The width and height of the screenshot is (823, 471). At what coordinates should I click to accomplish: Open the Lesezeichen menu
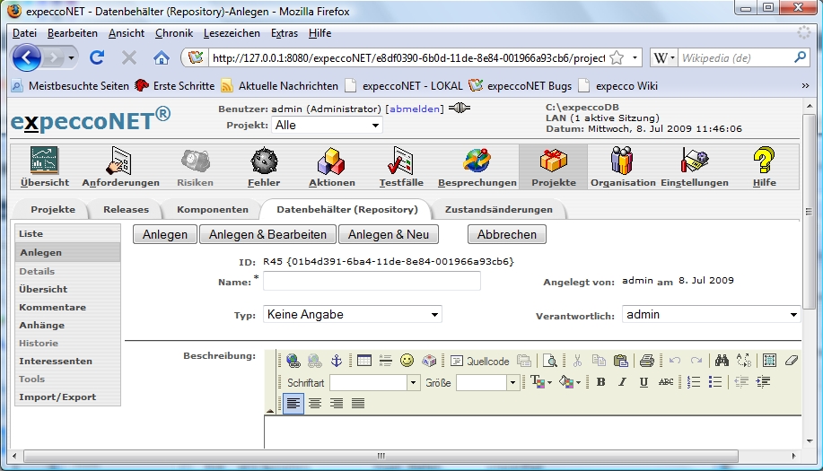232,33
